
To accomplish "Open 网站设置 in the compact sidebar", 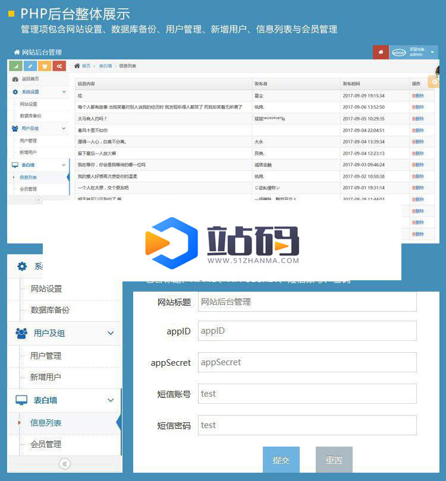I will pos(29,104).
